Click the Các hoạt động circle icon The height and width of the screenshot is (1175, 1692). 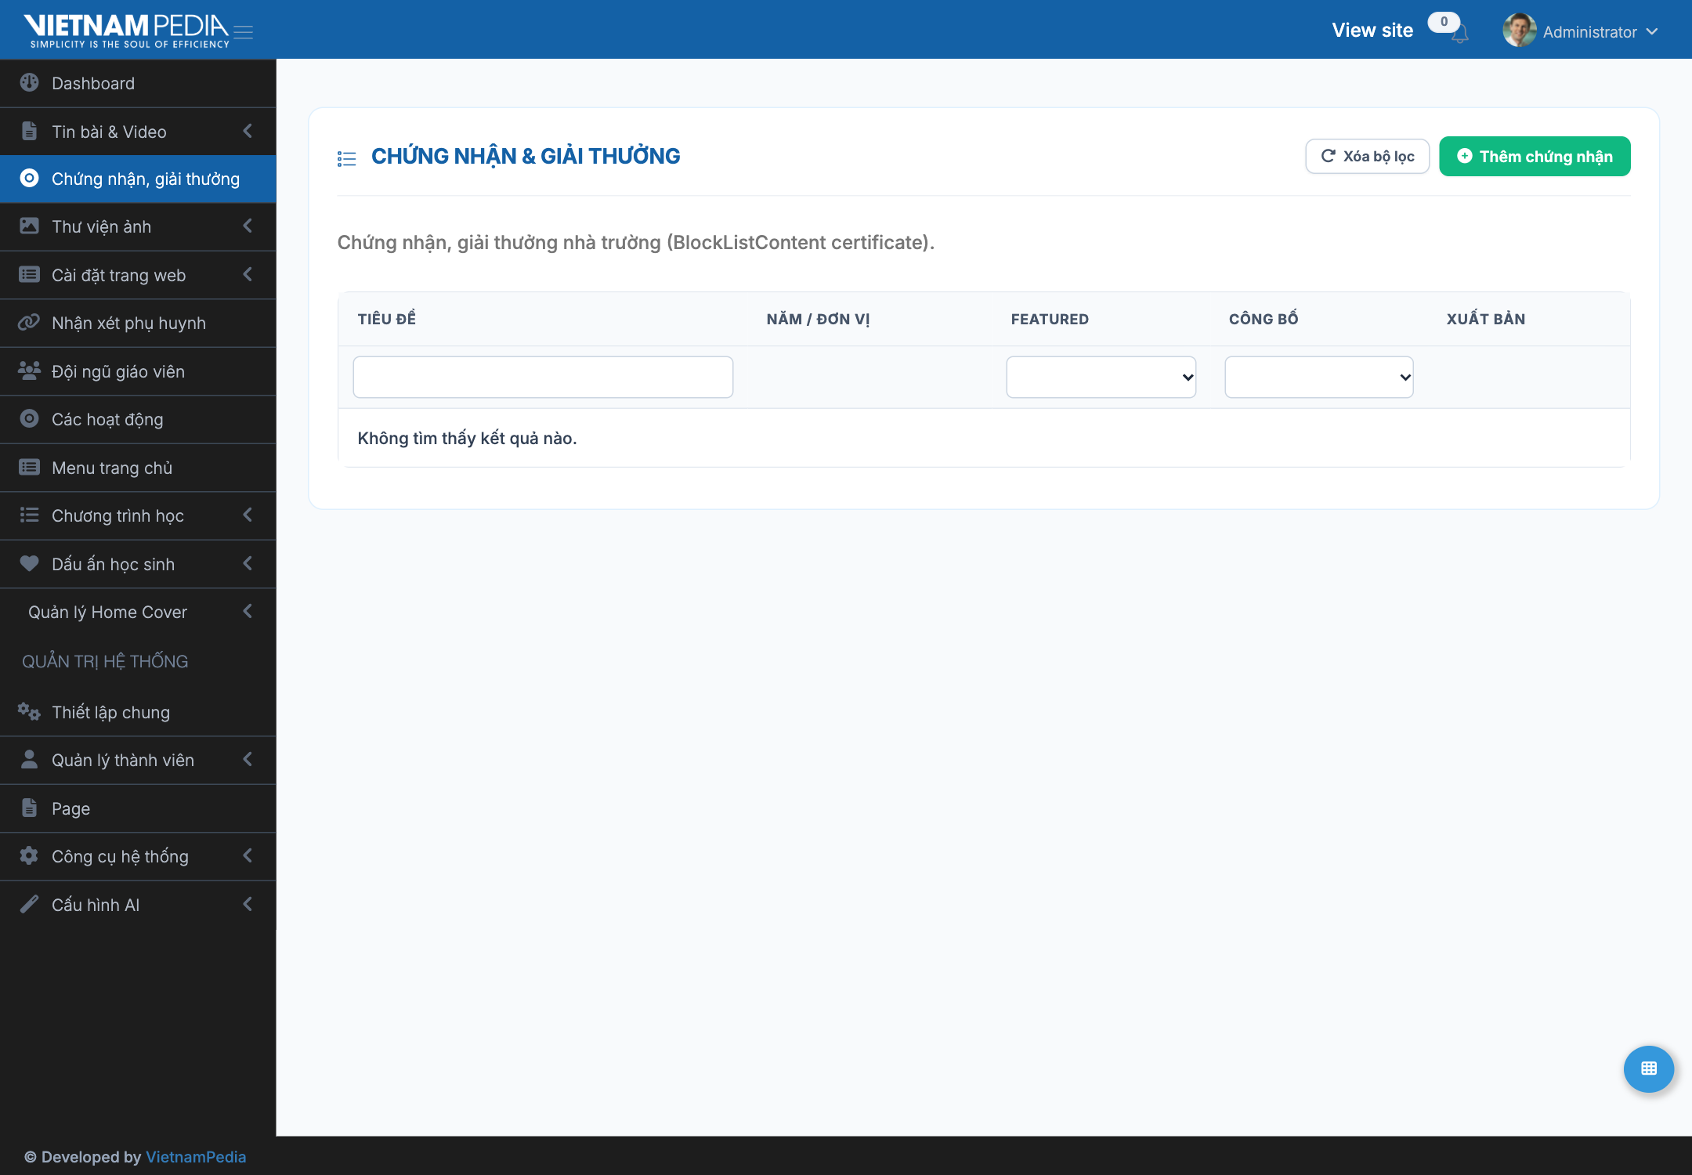(29, 419)
